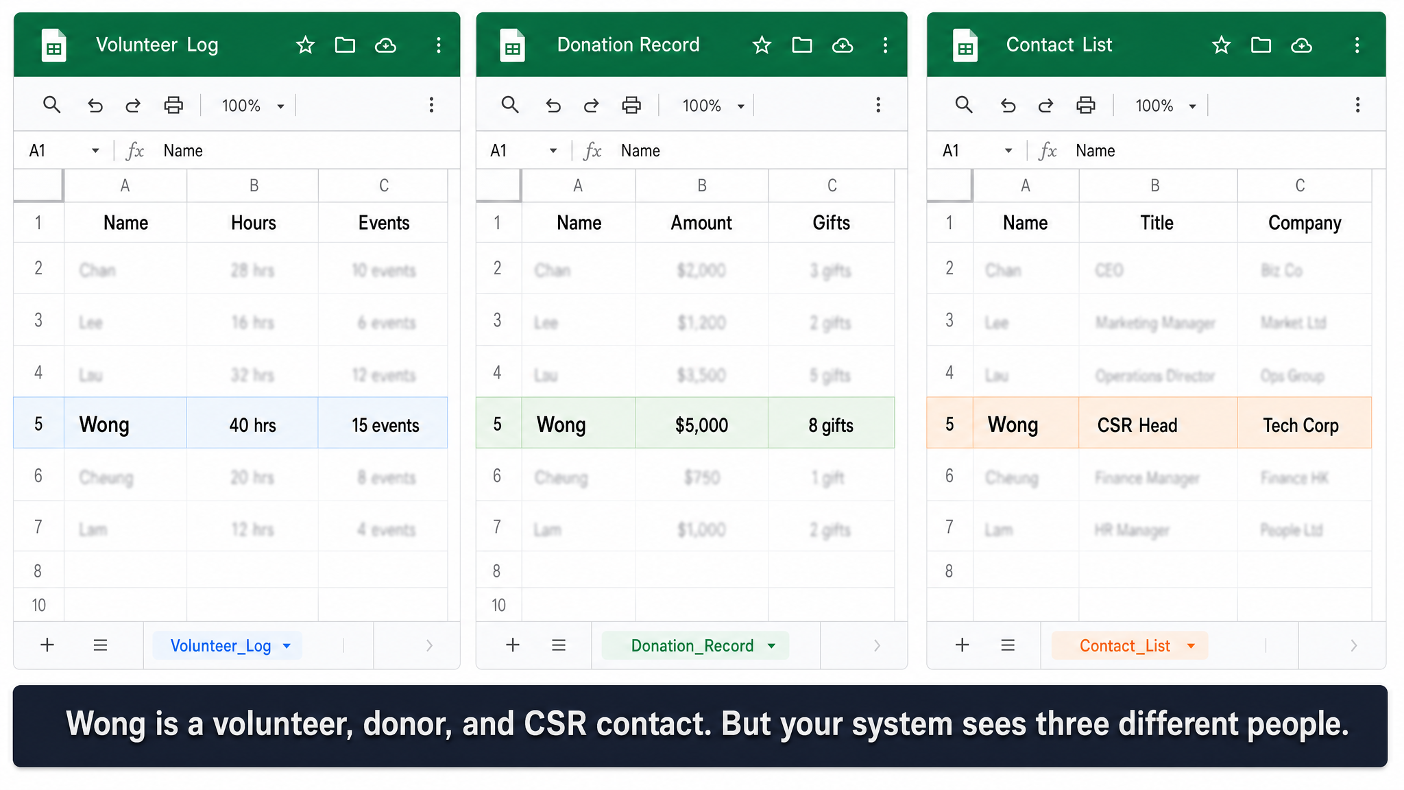Expand the A1 name box in Donation Record
Screen dimensions: 1404x790
click(553, 151)
